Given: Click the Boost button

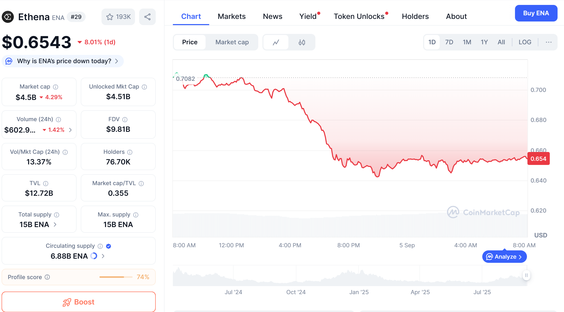Looking at the screenshot, I should click(x=79, y=302).
